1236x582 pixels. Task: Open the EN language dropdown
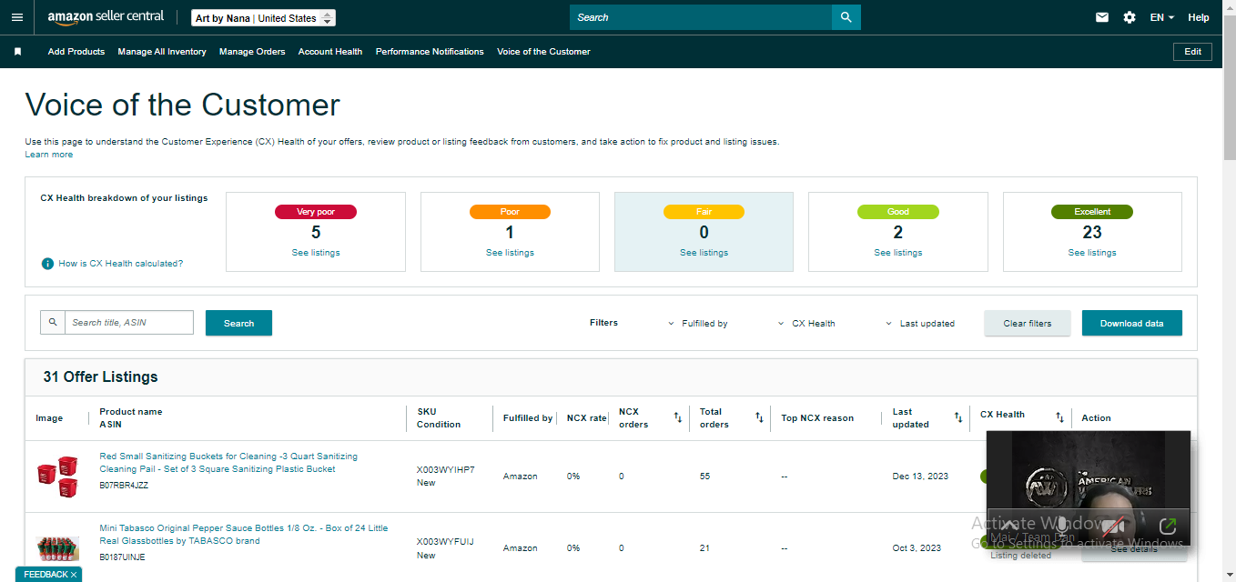[1161, 17]
